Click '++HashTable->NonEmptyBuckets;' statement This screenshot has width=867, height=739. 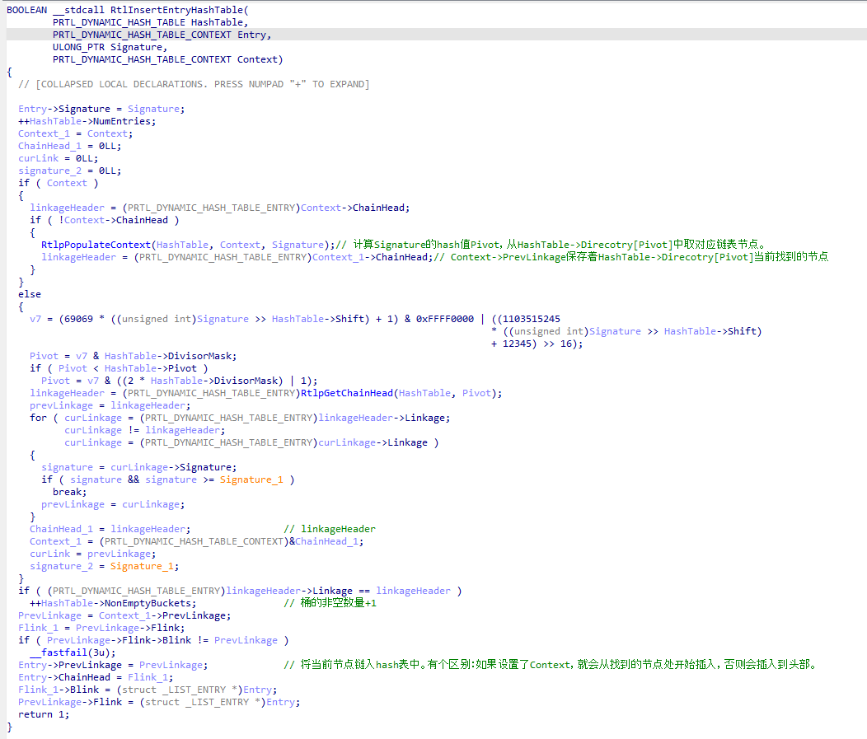113,603
